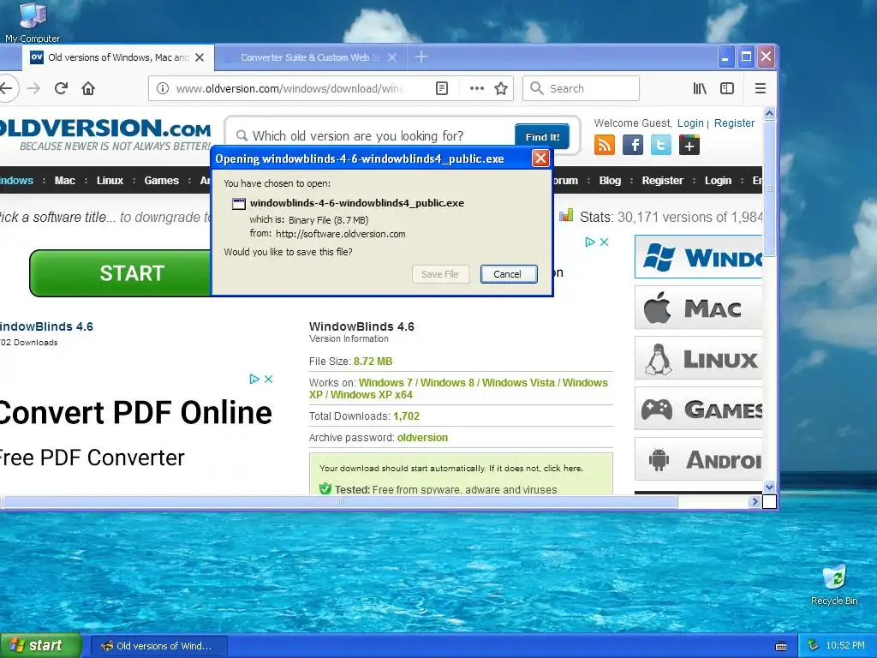Image resolution: width=877 pixels, height=658 pixels.
Task: Open the Library icon in toolbar
Action: click(x=700, y=88)
